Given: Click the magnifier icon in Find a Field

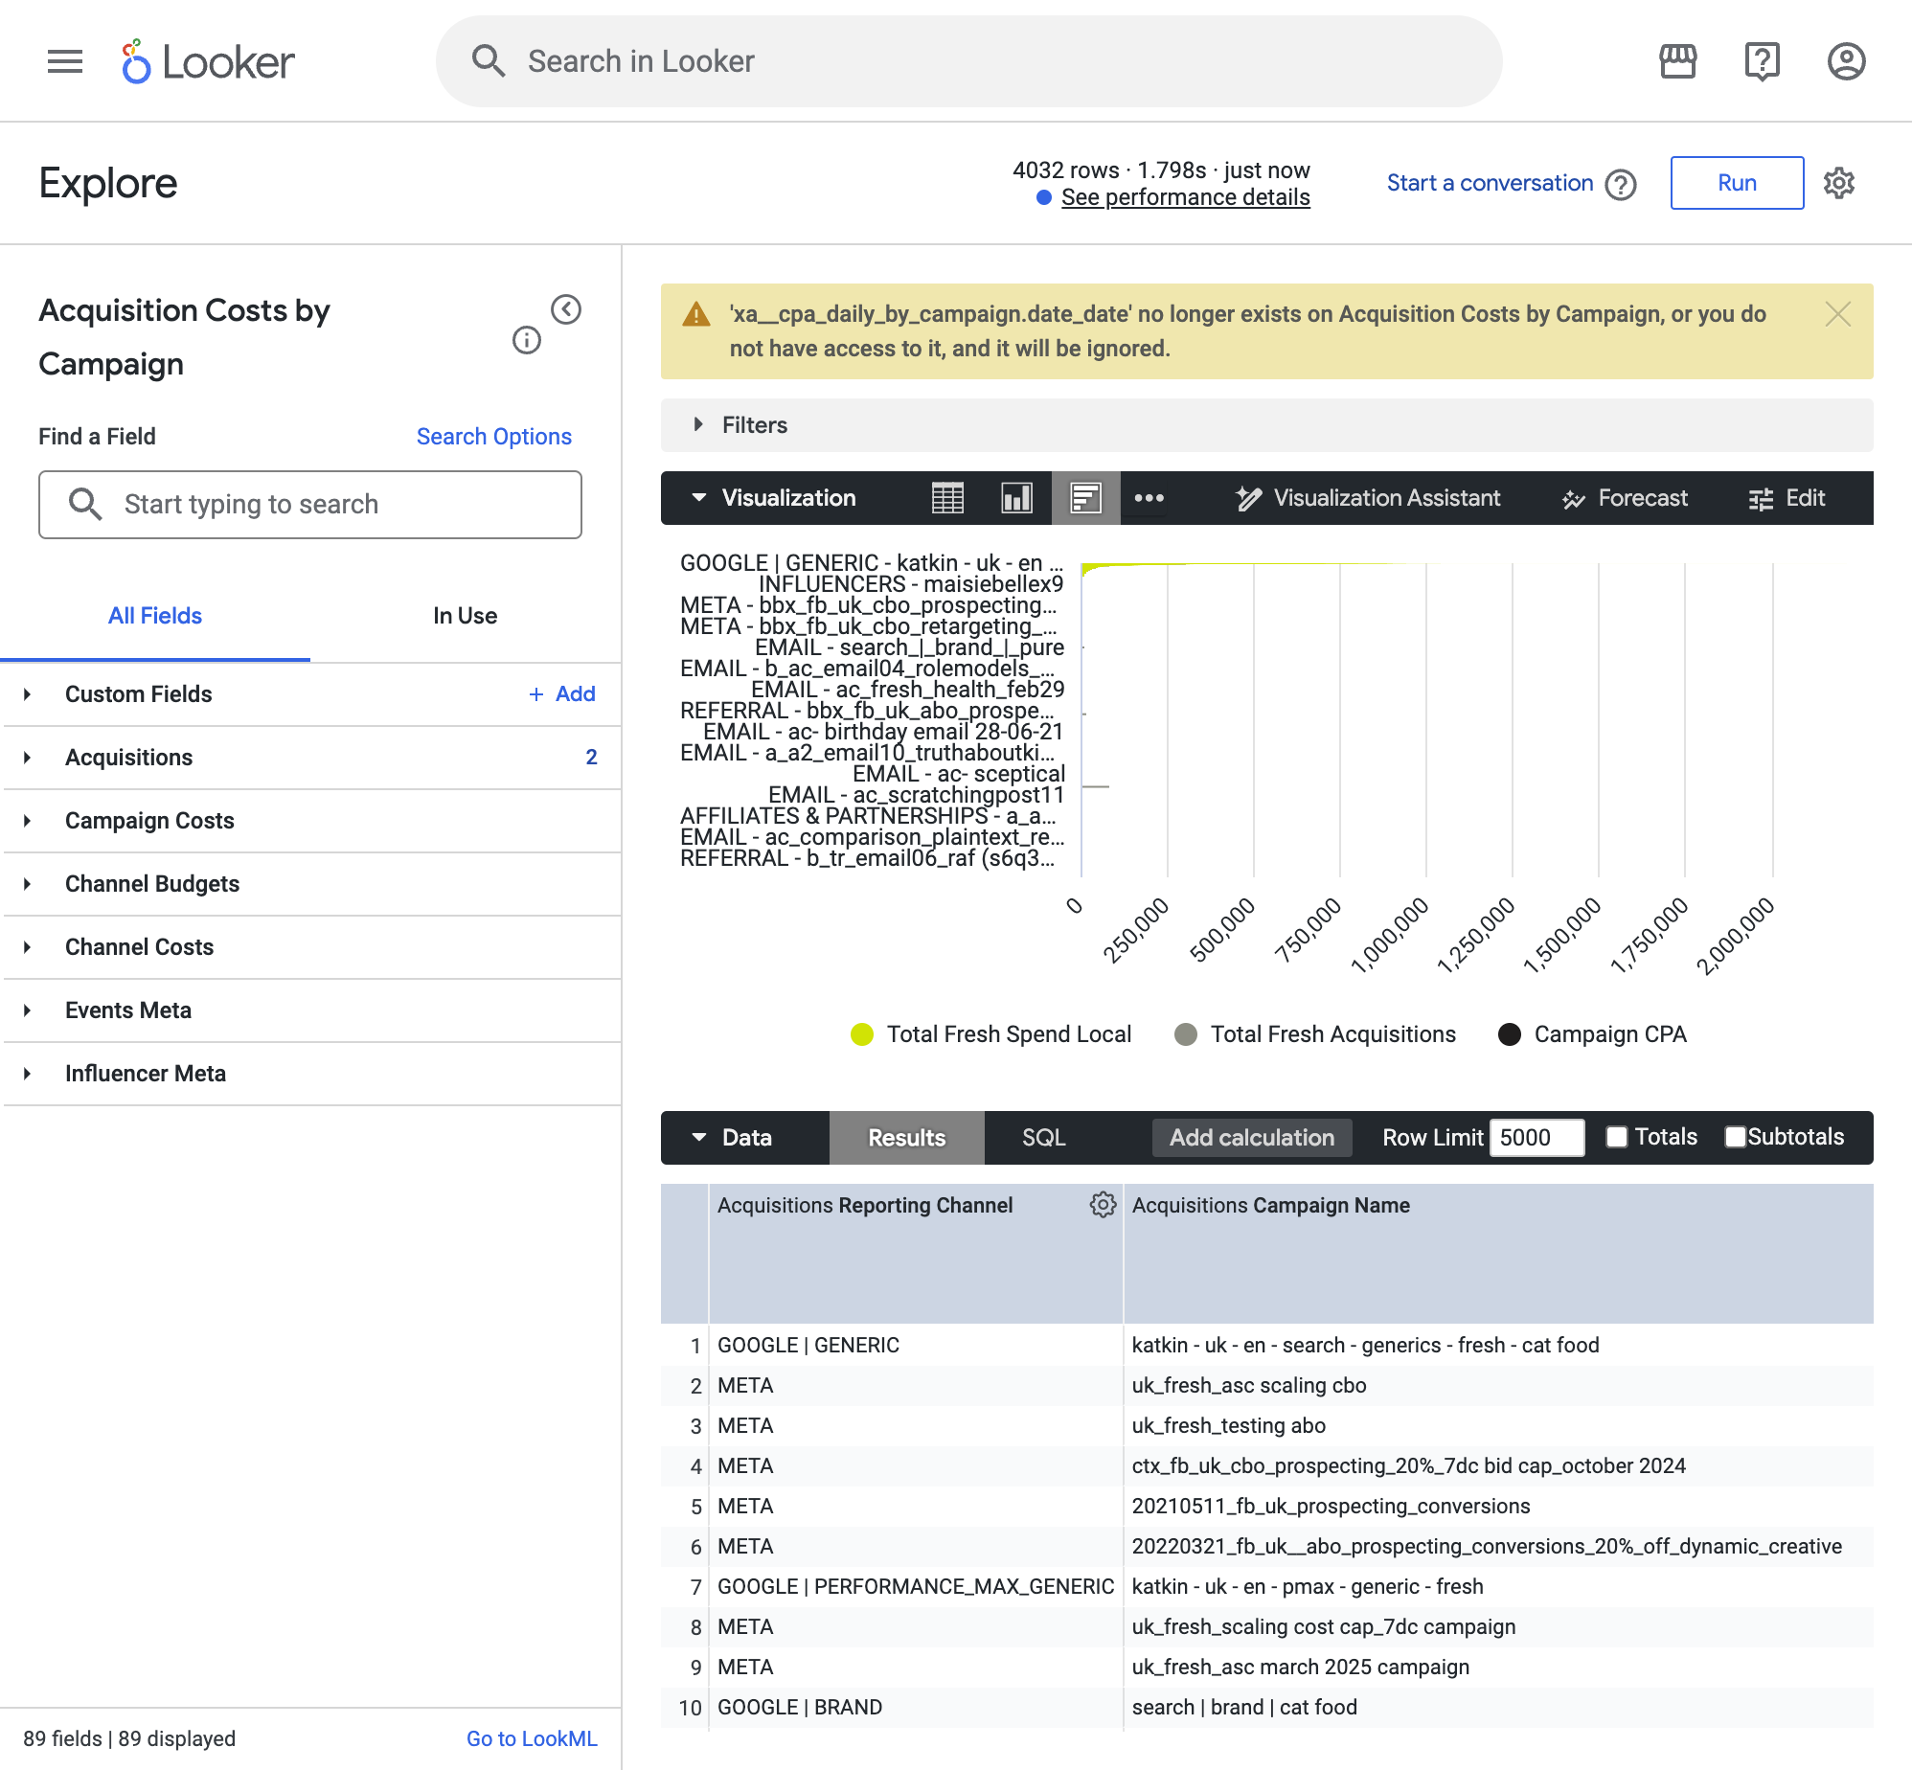Looking at the screenshot, I should 85,504.
